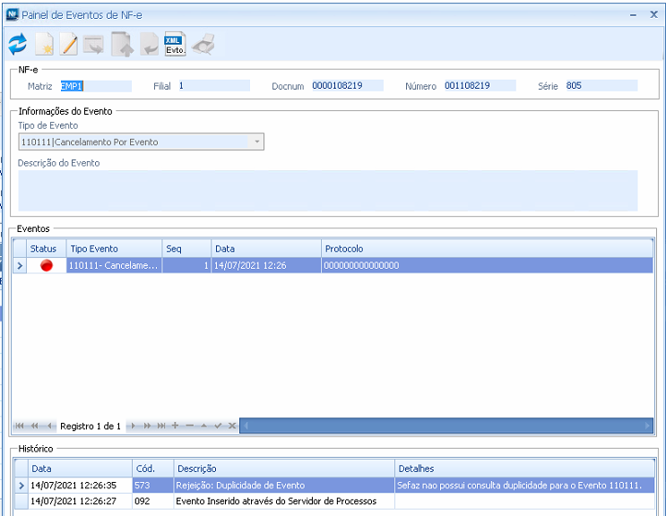Click the blue refresh arrows icon
This screenshot has height=516, width=666.
point(18,44)
